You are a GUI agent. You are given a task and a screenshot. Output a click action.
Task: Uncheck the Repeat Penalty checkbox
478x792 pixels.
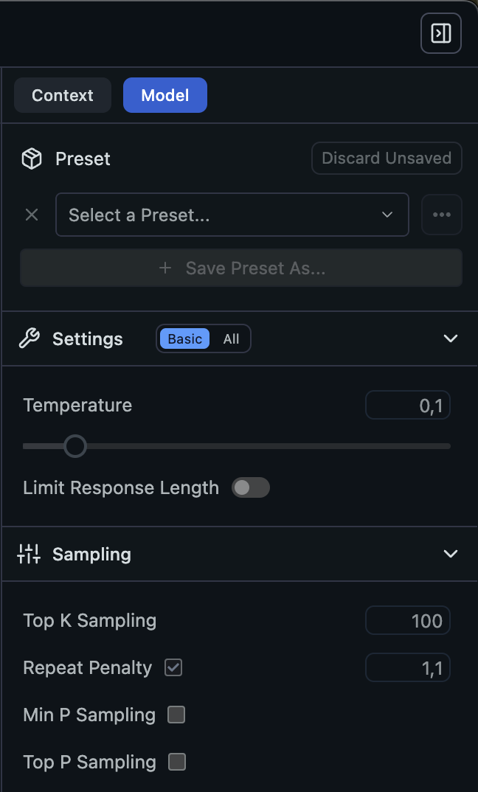(173, 667)
